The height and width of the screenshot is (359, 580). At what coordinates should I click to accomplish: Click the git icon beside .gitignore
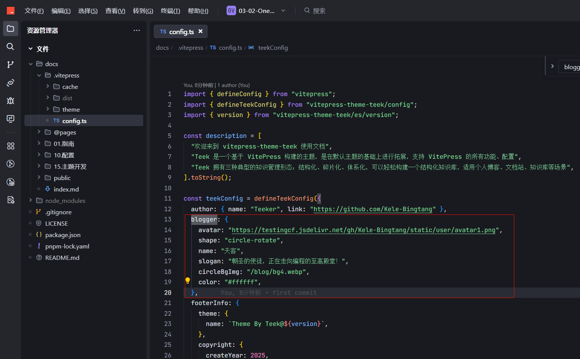tap(38, 212)
